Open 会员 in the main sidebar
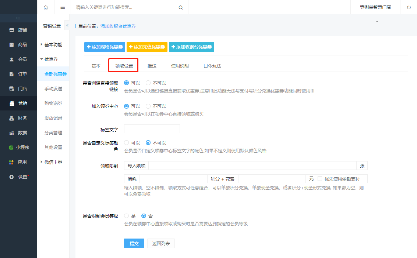The image size is (417, 258). (x=18, y=59)
